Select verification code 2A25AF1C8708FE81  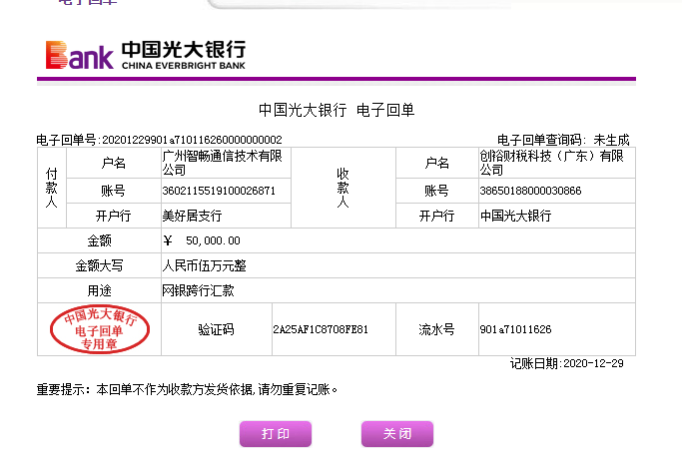tap(321, 329)
